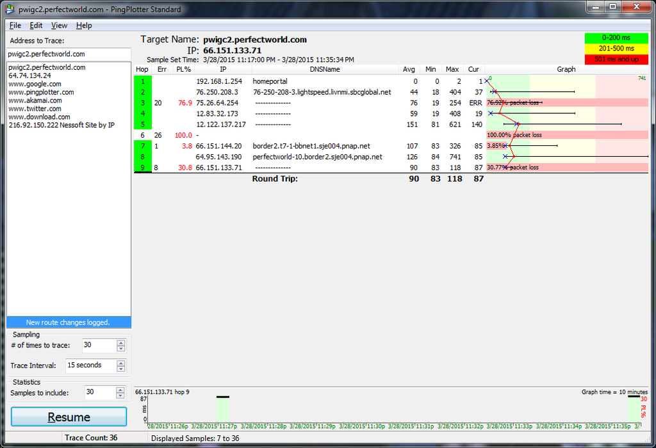Click the 'Graph time = 10 minutes' label
Screen dimensions: 656x448
point(614,392)
